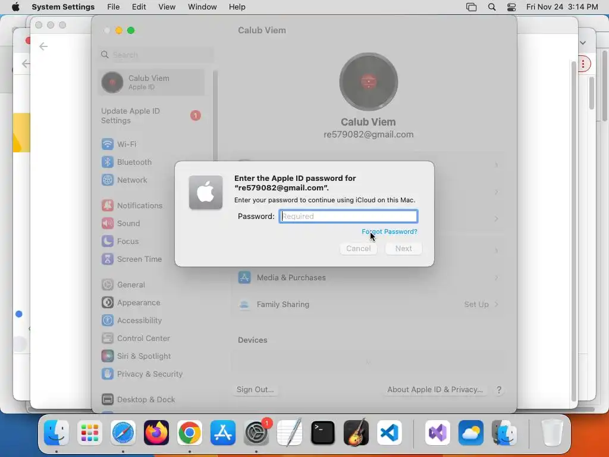Click the Calub Viem profile picture

click(369, 82)
